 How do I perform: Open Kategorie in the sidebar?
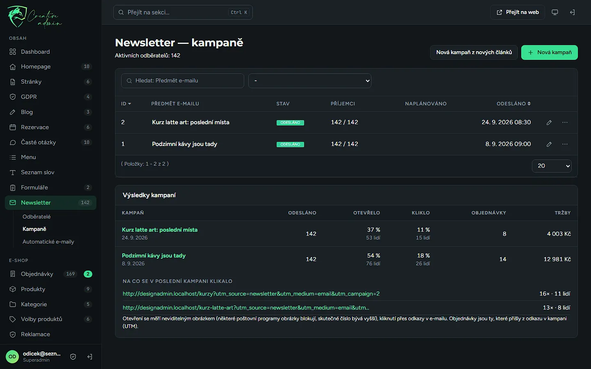(50, 304)
